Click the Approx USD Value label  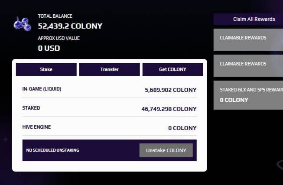click(x=59, y=38)
